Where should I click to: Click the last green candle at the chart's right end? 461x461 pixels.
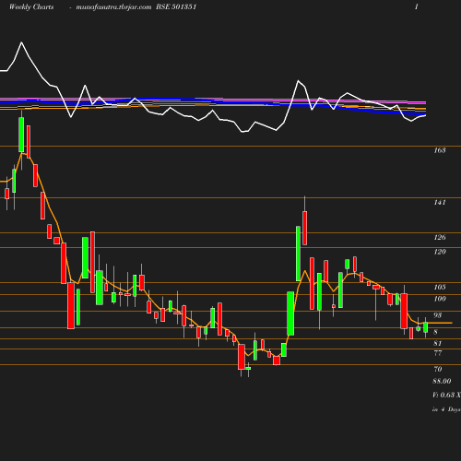(426, 327)
